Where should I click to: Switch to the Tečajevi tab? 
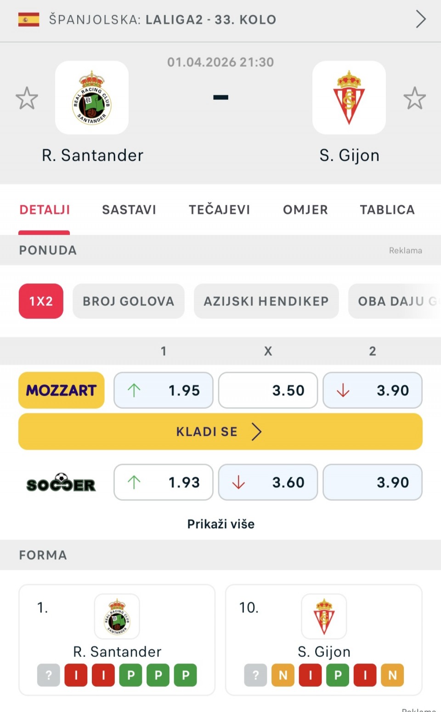click(220, 210)
